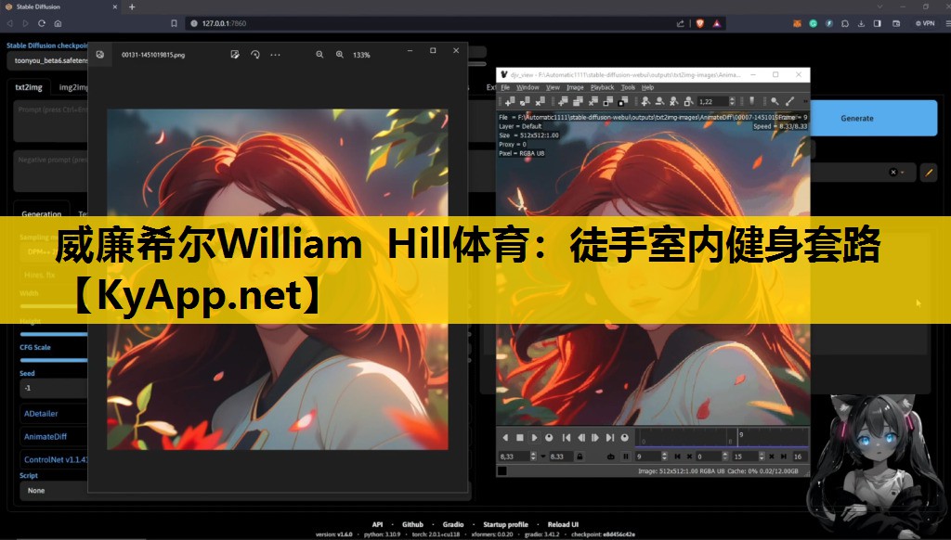The height and width of the screenshot is (540, 951).
Task: Open speed preset dropdown arrow in djv_view
Action: [542, 456]
